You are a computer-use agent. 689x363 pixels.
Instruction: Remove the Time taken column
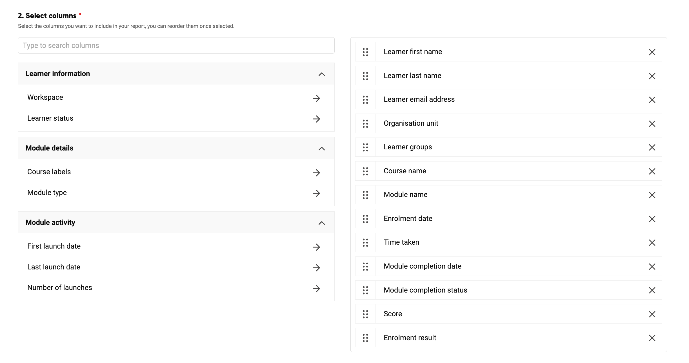652,243
